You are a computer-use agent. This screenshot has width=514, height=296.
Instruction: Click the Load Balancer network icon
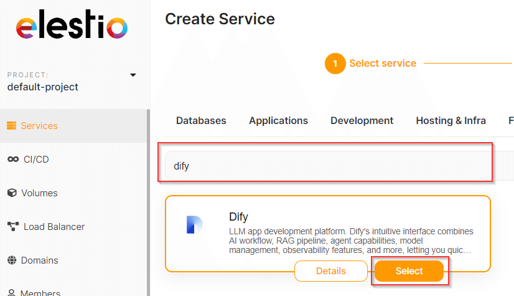pos(13,226)
